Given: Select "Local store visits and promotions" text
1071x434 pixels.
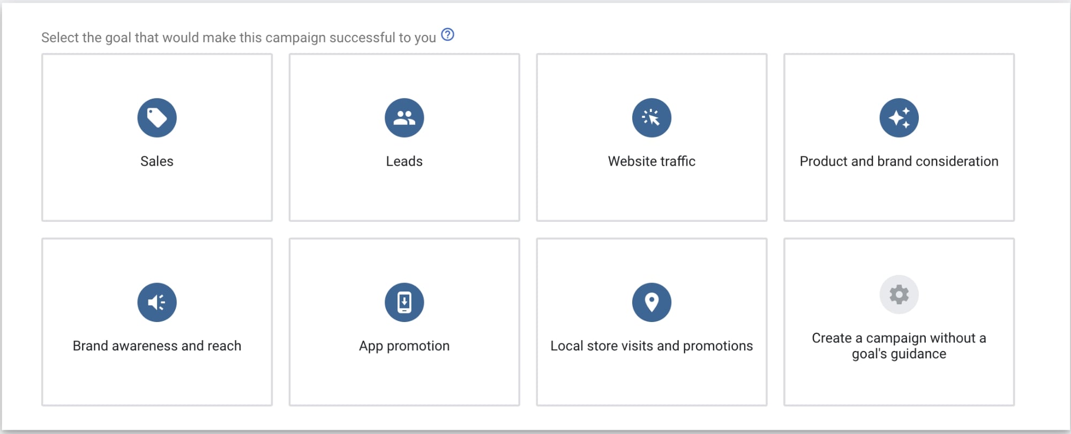Looking at the screenshot, I should [651, 346].
